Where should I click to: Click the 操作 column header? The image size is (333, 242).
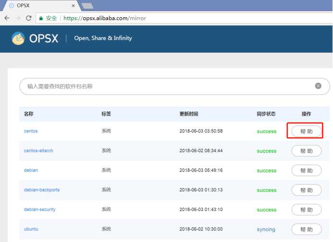coord(306,114)
